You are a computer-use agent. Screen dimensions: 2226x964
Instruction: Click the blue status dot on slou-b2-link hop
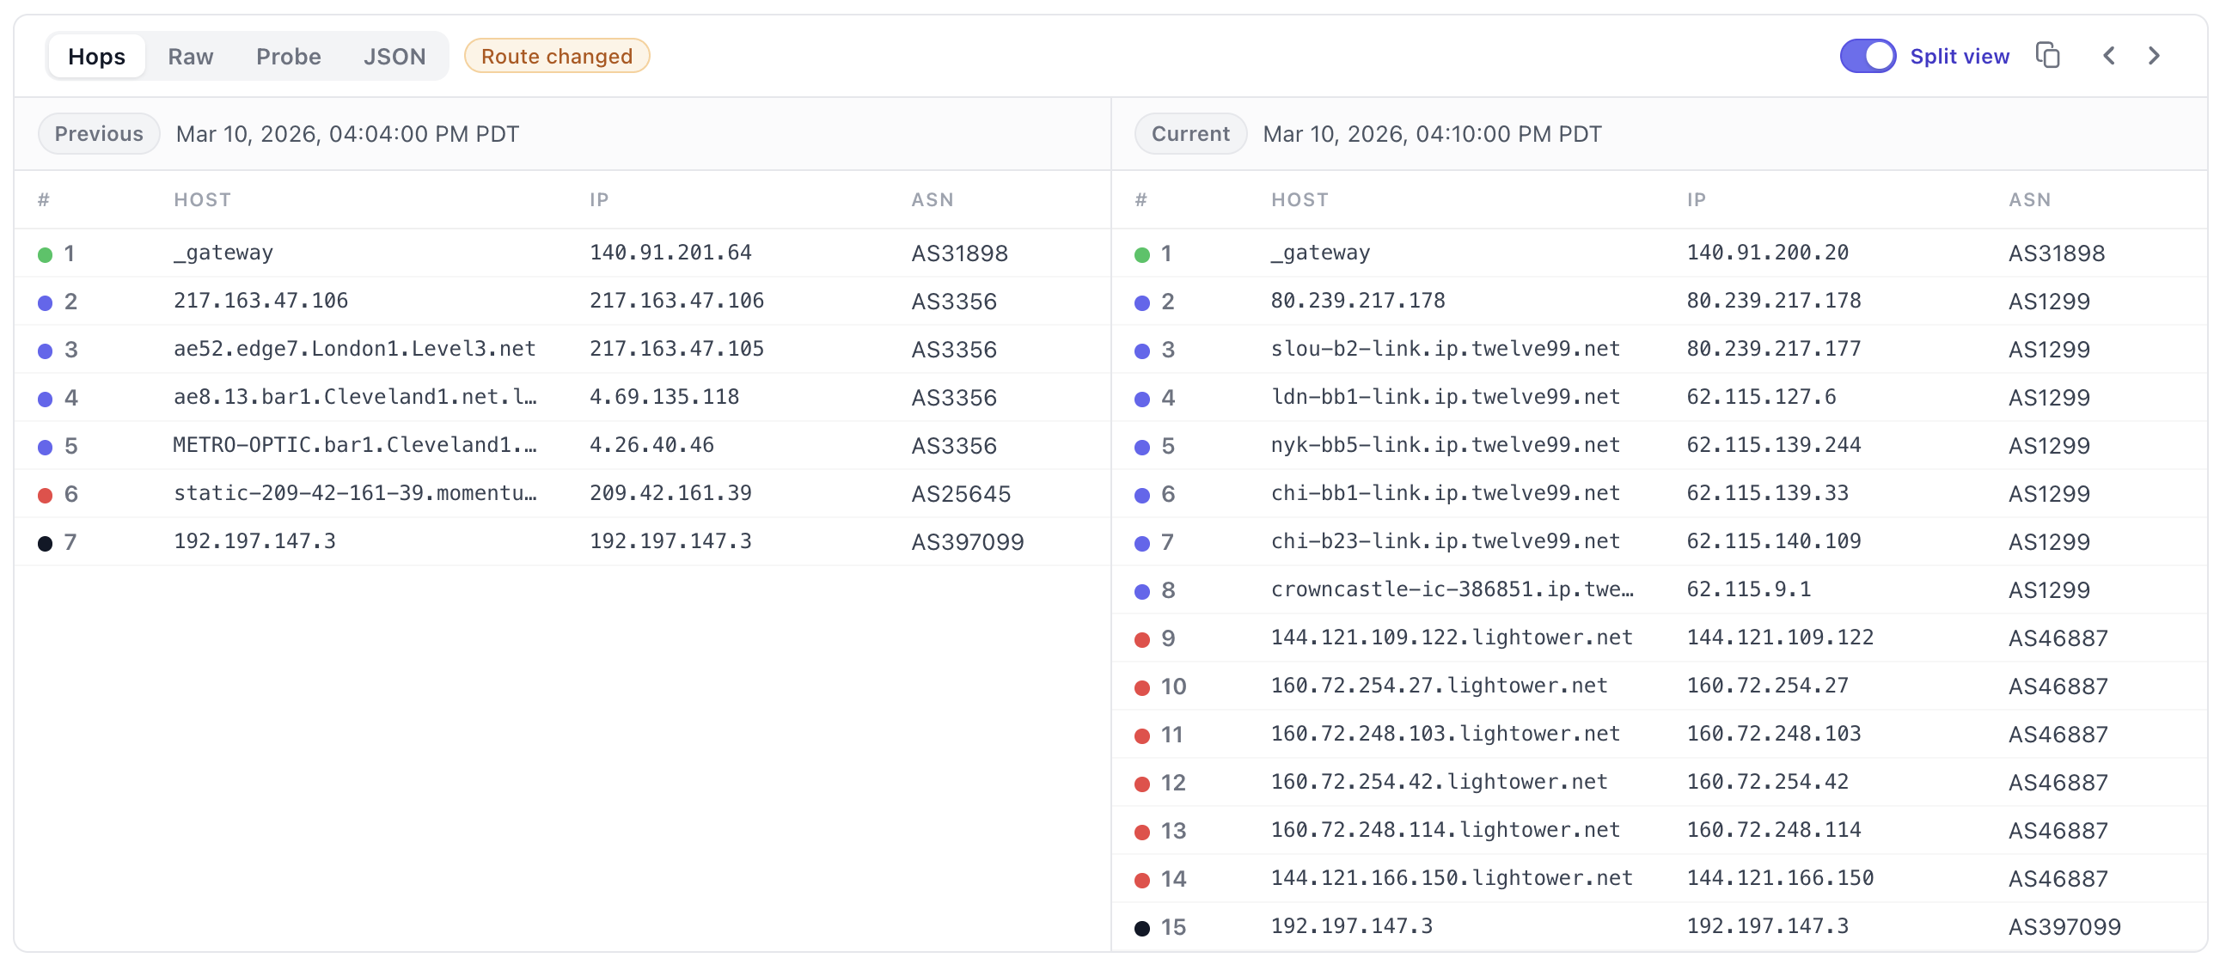(1142, 349)
